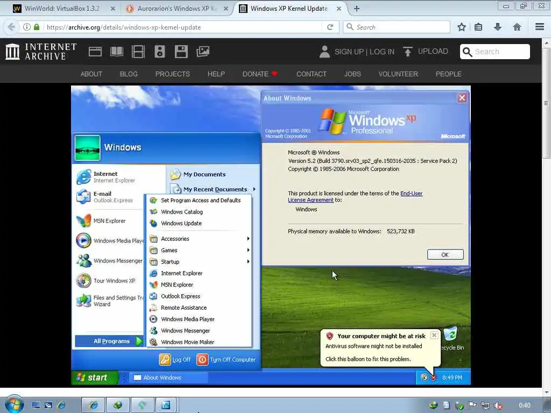Image resolution: width=551 pixels, height=413 pixels.
Task: Click Turn Off Computer button
Action: (x=227, y=360)
